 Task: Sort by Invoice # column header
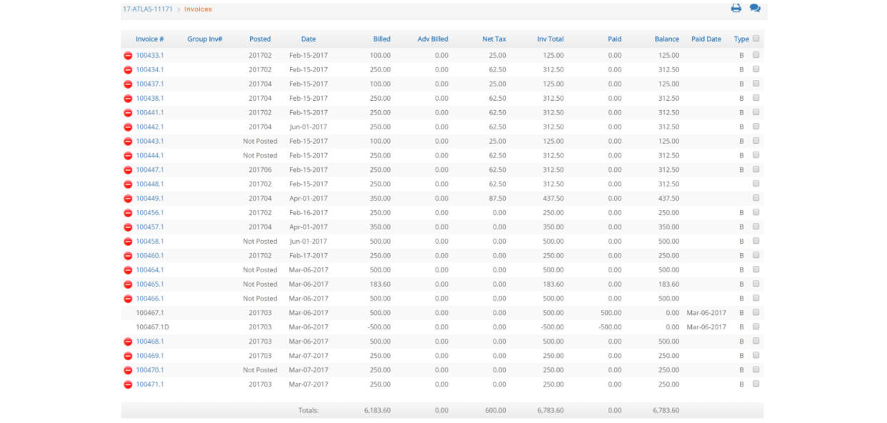tap(150, 39)
